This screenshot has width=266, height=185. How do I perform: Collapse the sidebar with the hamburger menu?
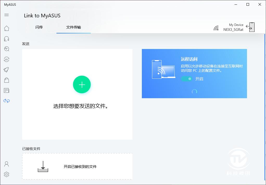pos(7,15)
